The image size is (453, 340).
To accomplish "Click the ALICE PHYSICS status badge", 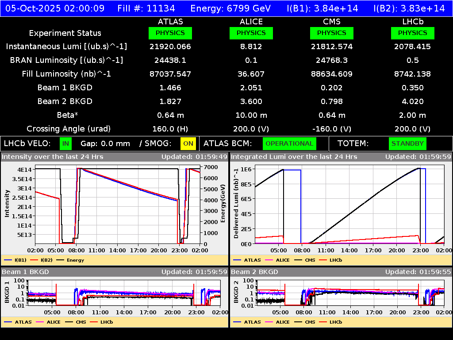I will point(251,33).
